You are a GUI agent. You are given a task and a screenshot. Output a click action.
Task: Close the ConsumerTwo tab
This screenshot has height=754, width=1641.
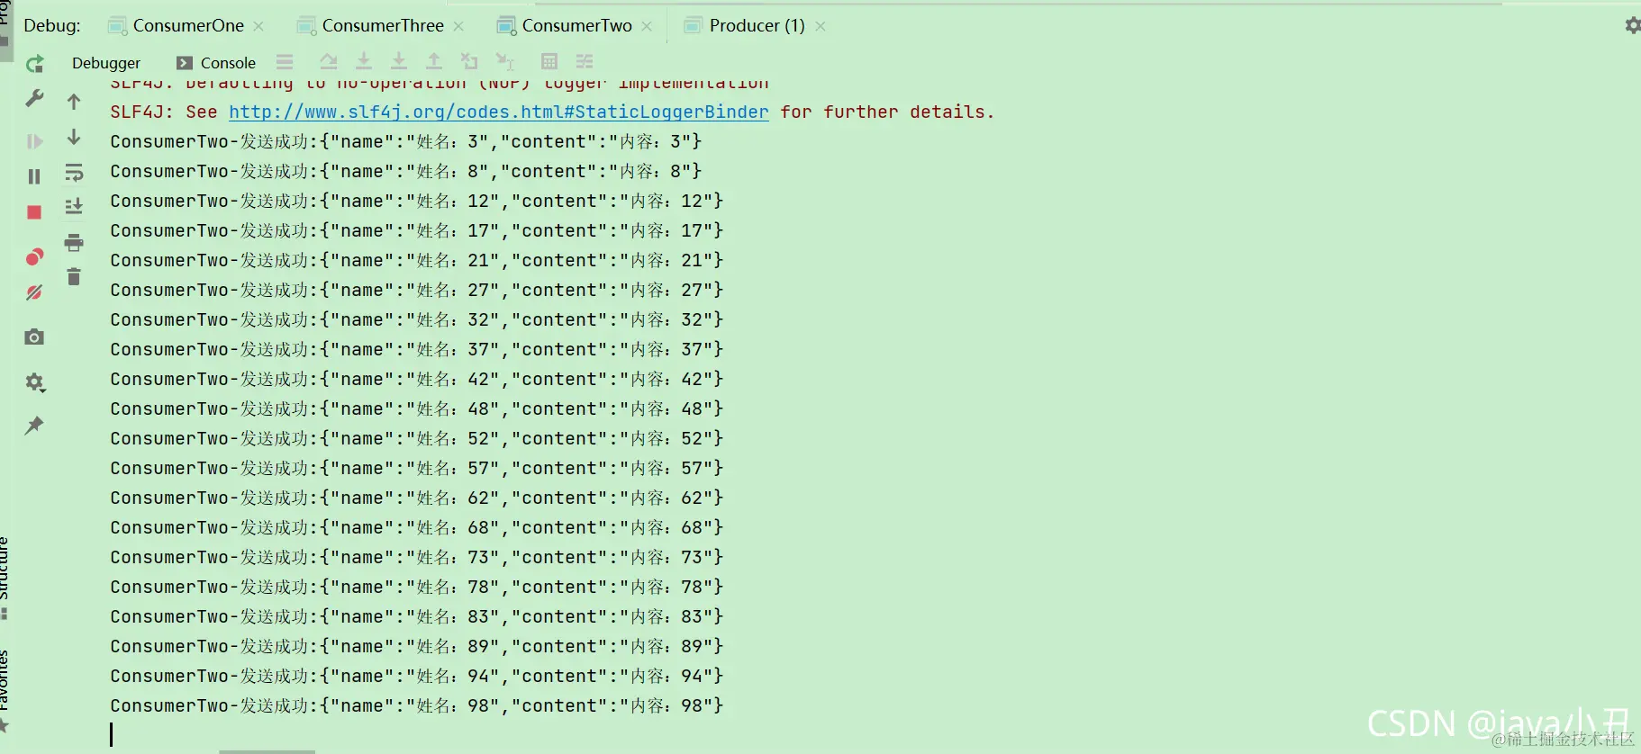click(x=647, y=26)
